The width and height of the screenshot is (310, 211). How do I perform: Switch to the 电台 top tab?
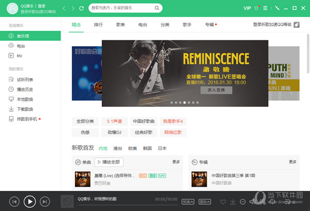(143, 25)
